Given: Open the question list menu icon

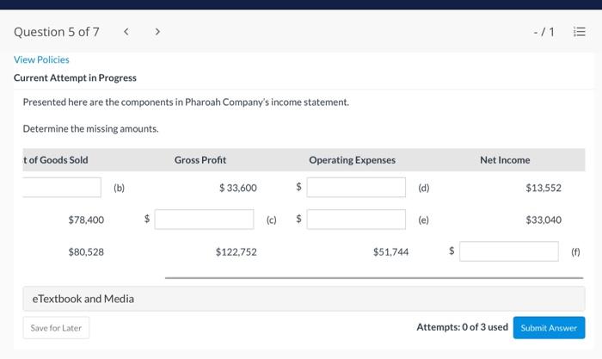Looking at the screenshot, I should (580, 33).
